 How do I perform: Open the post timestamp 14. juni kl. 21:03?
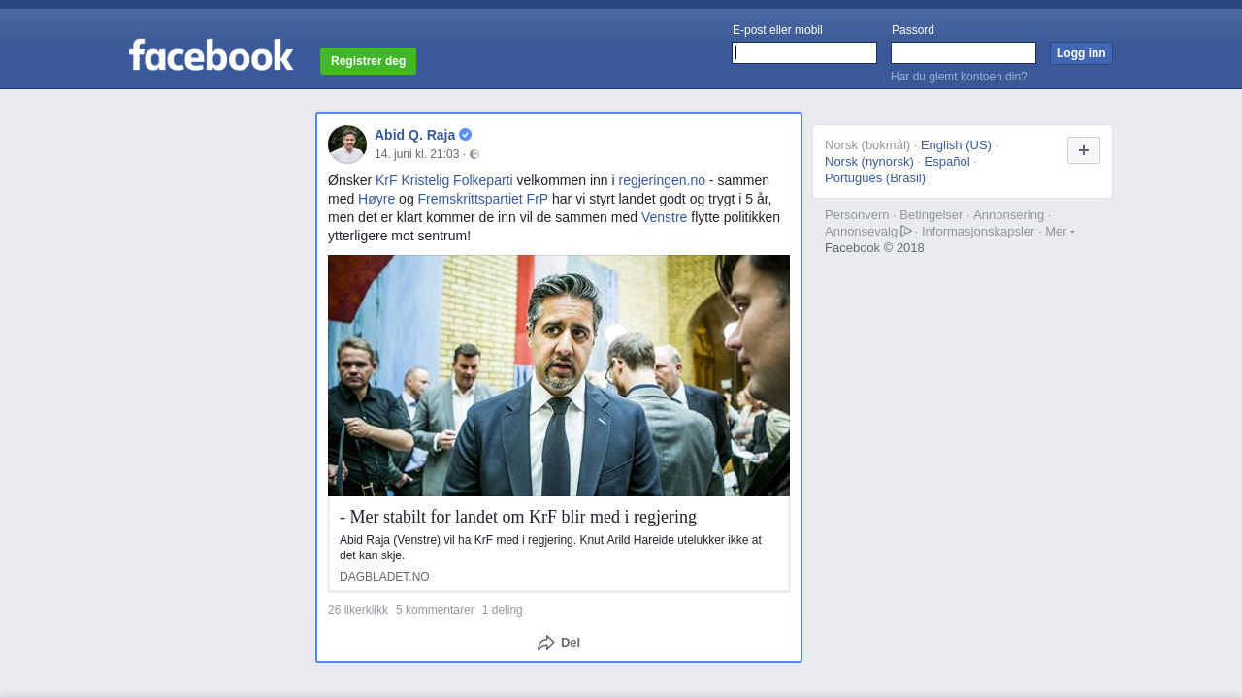416,154
